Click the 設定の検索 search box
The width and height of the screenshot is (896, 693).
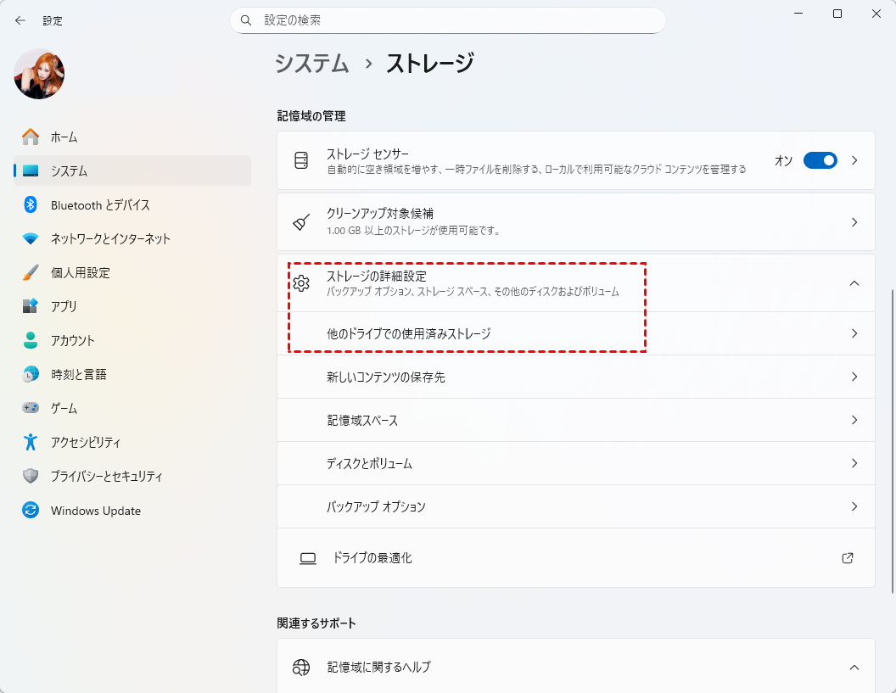[x=447, y=20]
